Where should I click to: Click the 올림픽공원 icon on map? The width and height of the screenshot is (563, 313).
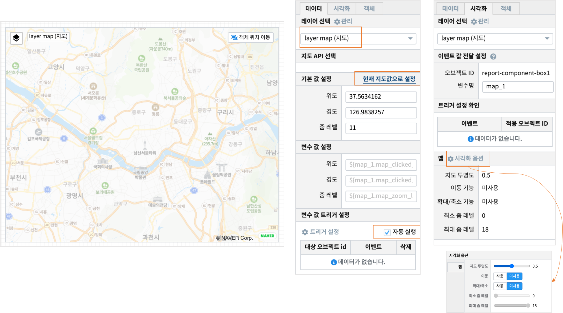[x=222, y=167]
